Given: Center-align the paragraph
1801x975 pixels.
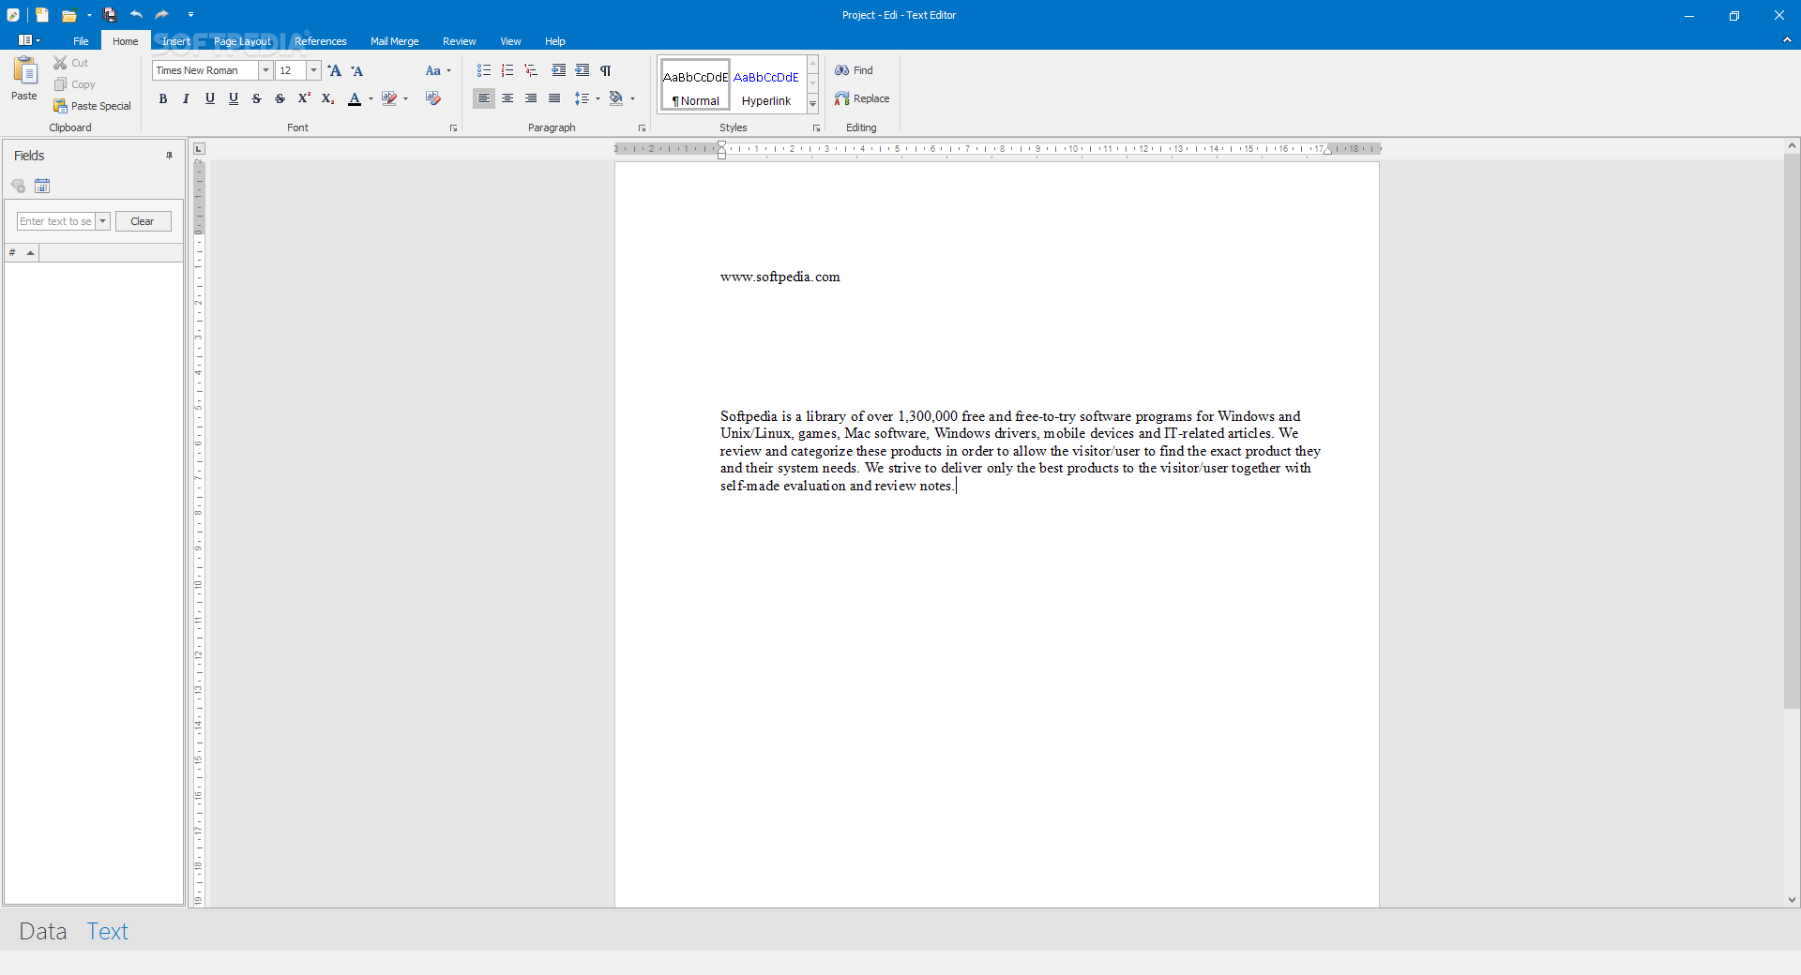Looking at the screenshot, I should [507, 98].
